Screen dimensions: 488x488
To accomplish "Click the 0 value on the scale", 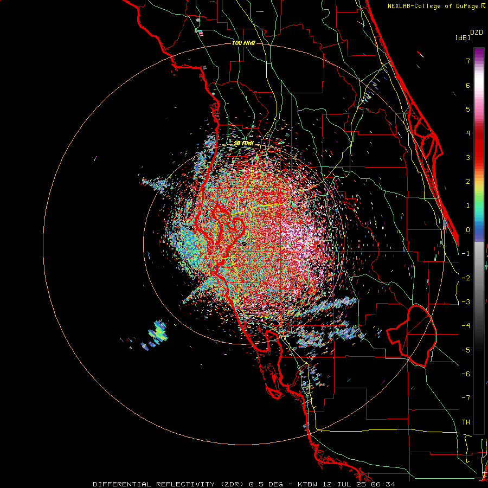I will tap(468, 230).
